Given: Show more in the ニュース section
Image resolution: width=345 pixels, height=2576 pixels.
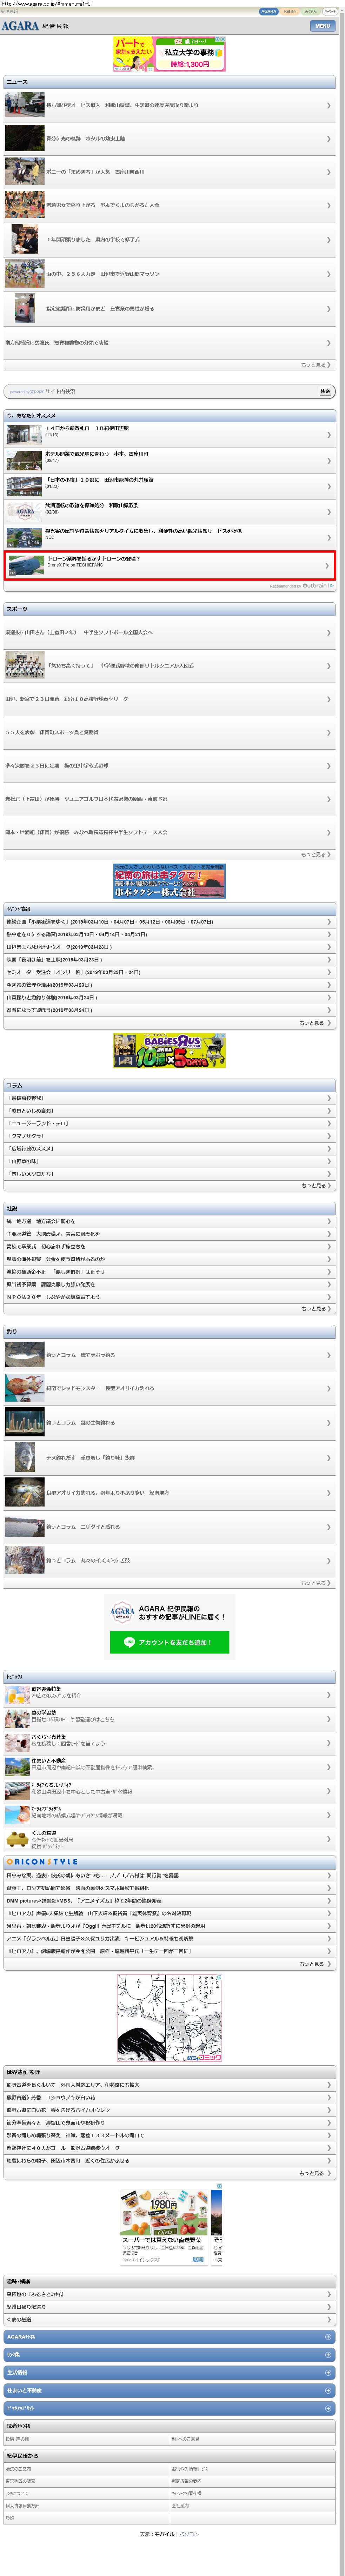Looking at the screenshot, I should click(315, 365).
